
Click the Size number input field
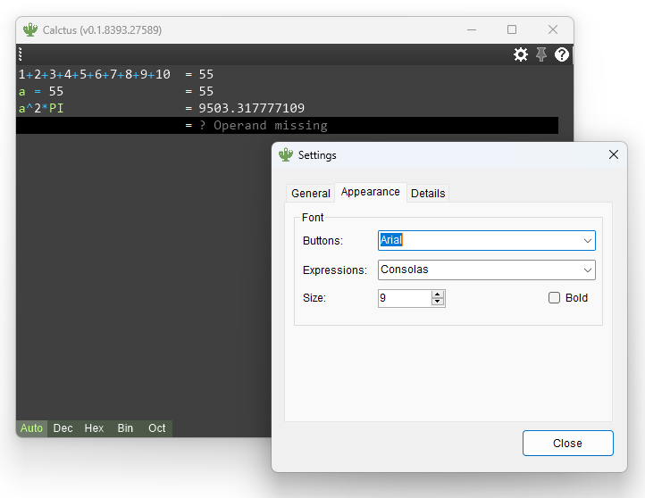point(405,298)
